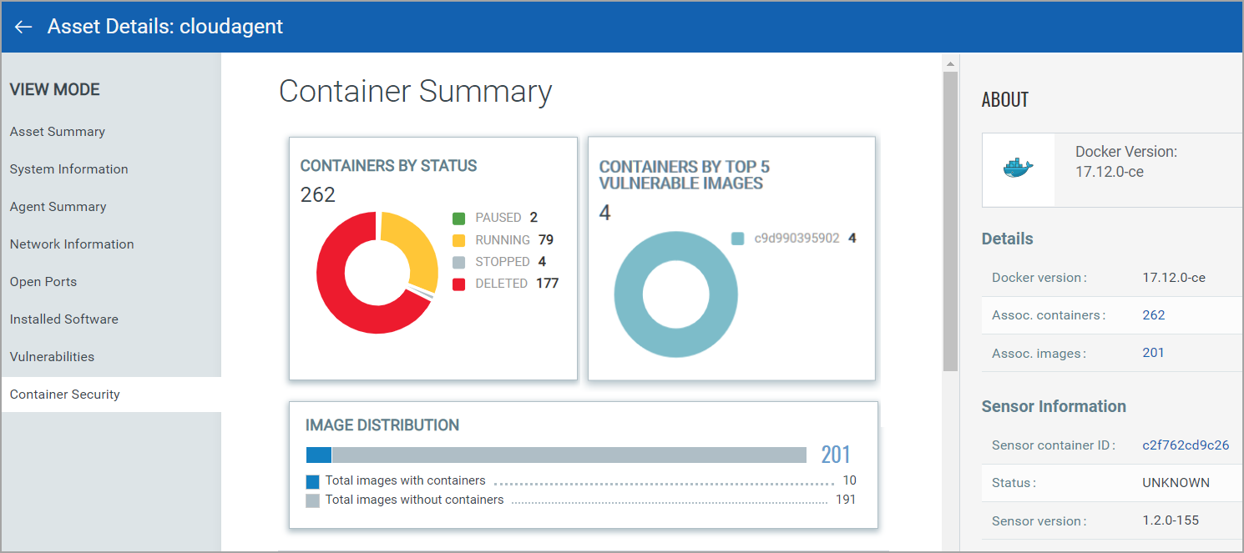Click the Docker version value 17.12.0-ce in Details

point(1174,278)
